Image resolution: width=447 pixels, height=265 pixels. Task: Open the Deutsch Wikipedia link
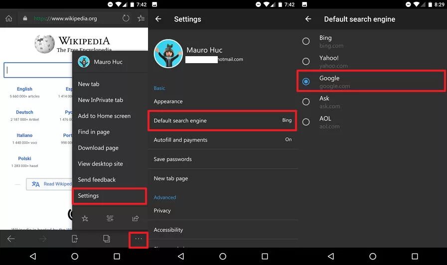coord(24,112)
